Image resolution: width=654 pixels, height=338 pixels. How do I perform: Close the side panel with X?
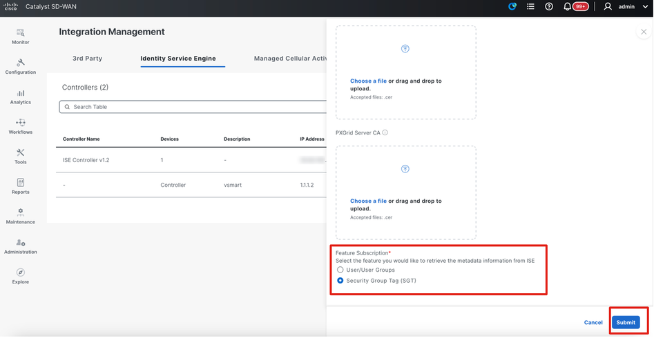click(x=644, y=32)
